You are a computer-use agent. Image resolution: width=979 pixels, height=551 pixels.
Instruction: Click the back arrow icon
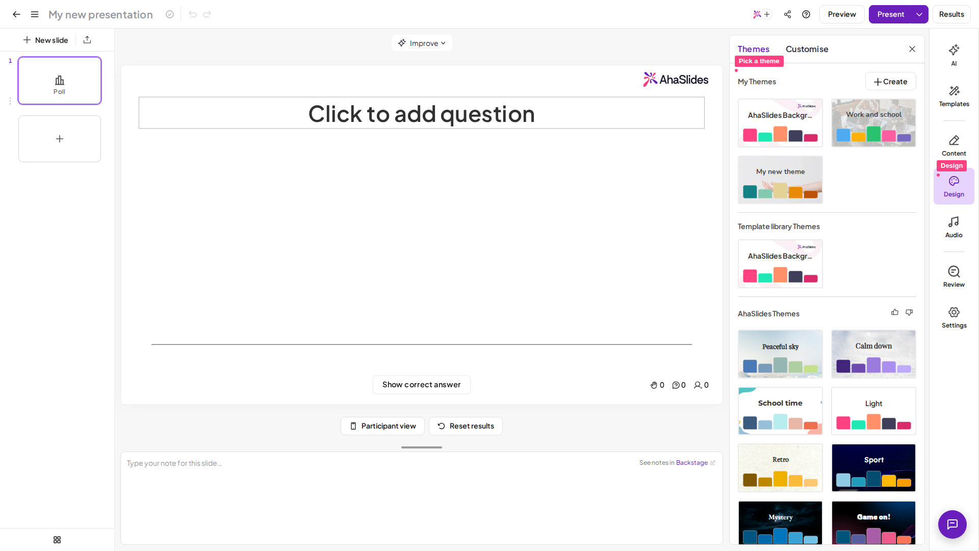click(16, 14)
